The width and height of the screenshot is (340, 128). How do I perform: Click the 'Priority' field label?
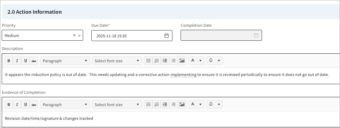(9, 25)
